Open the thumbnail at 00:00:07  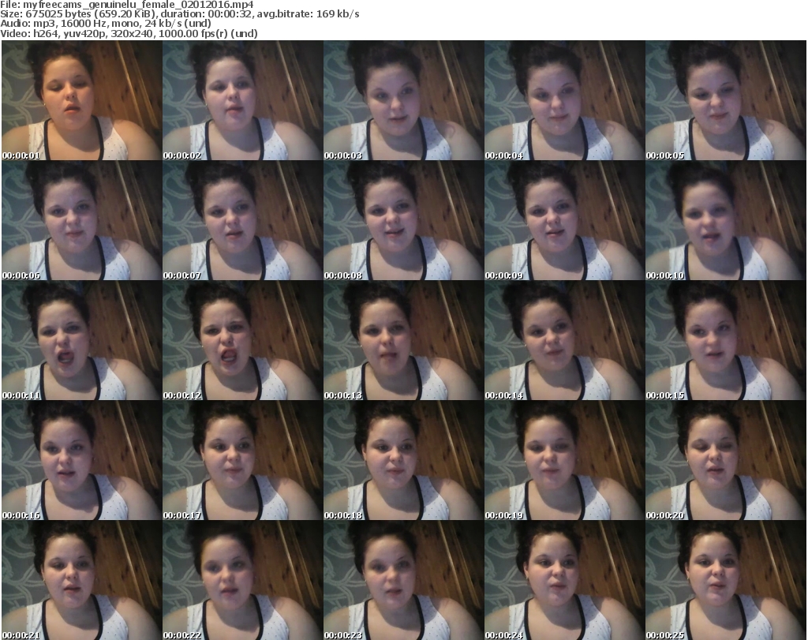pos(243,220)
